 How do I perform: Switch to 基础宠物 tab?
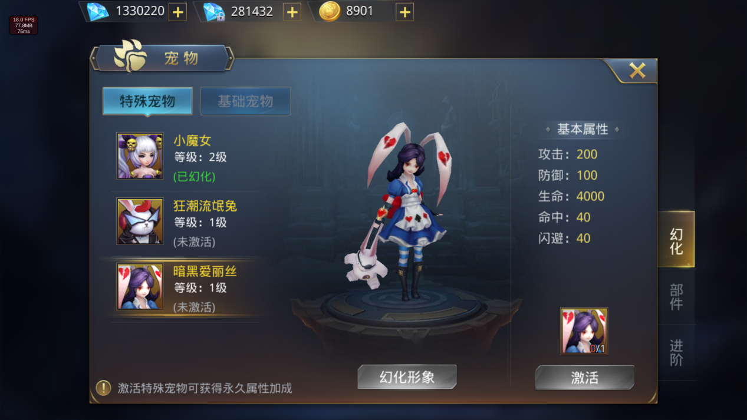245,101
